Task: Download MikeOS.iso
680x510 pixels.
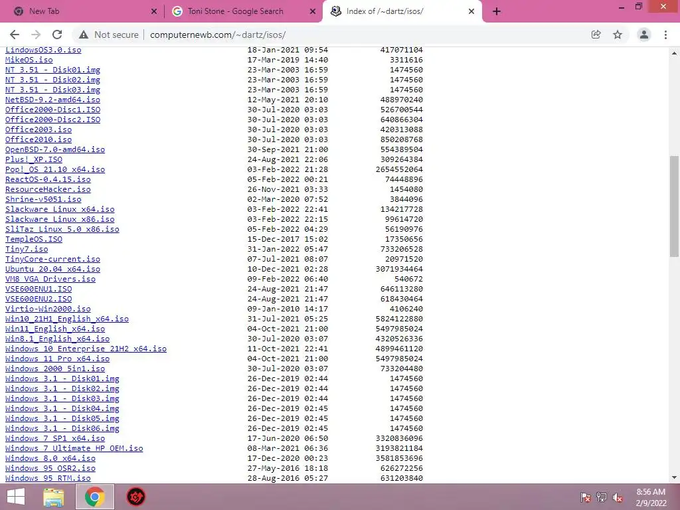Action: (x=29, y=60)
